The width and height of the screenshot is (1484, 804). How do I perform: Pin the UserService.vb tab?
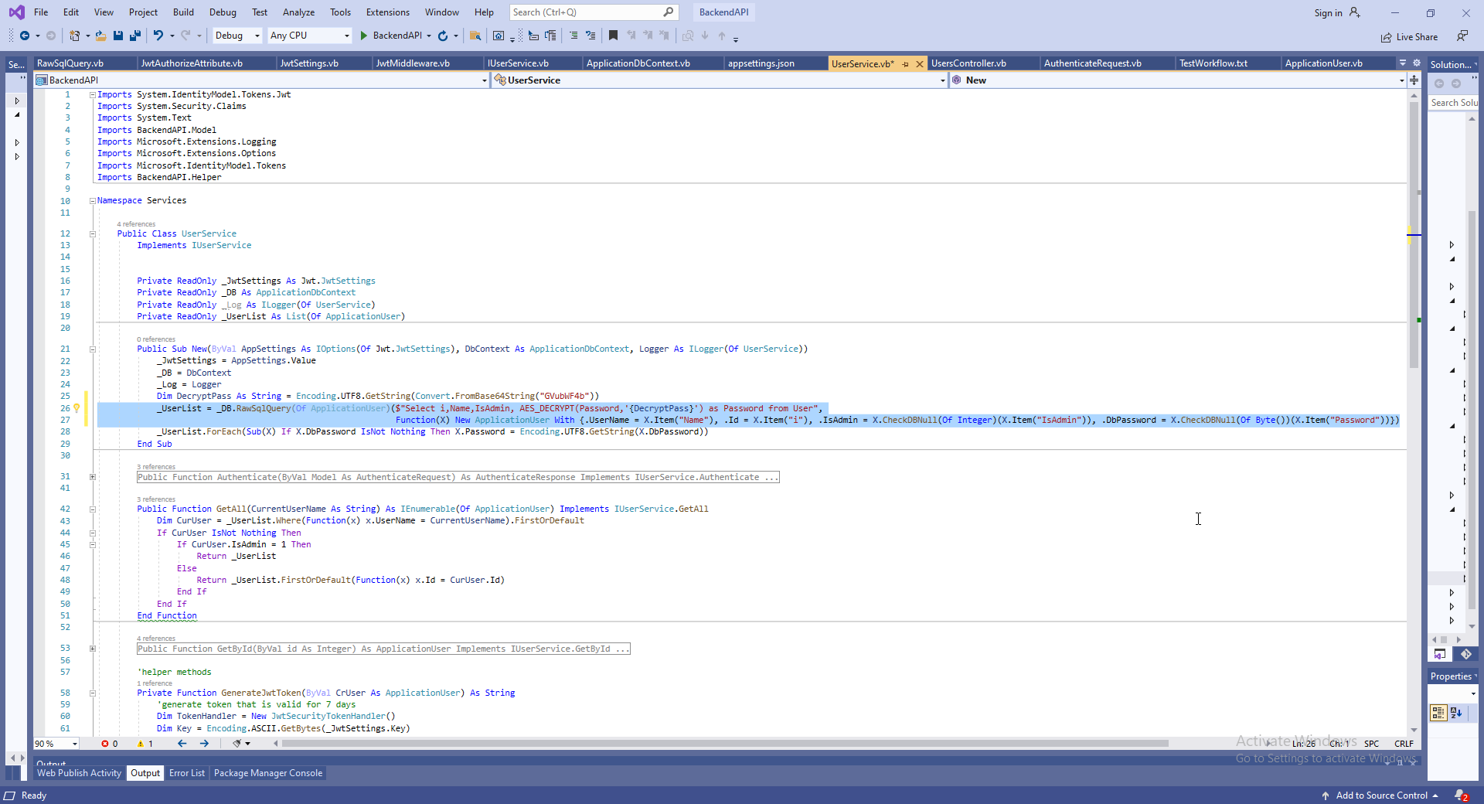(906, 64)
